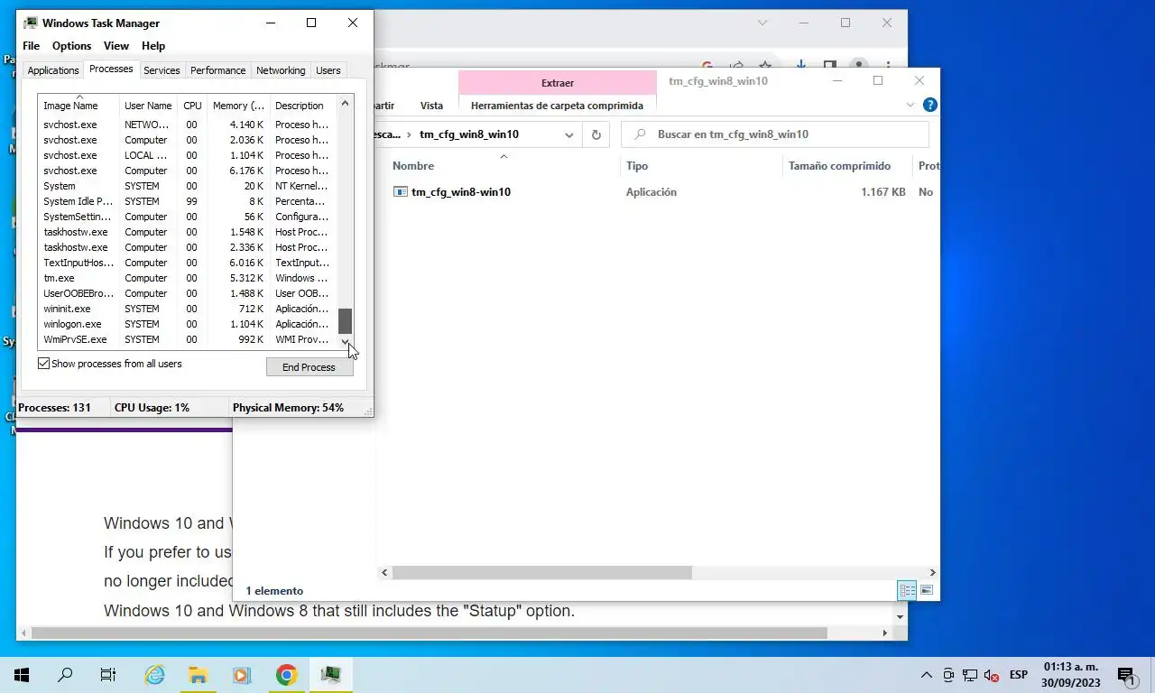The width and height of the screenshot is (1155, 693).
Task: Click the Task Manager taskbar icon
Action: pyautogui.click(x=330, y=675)
